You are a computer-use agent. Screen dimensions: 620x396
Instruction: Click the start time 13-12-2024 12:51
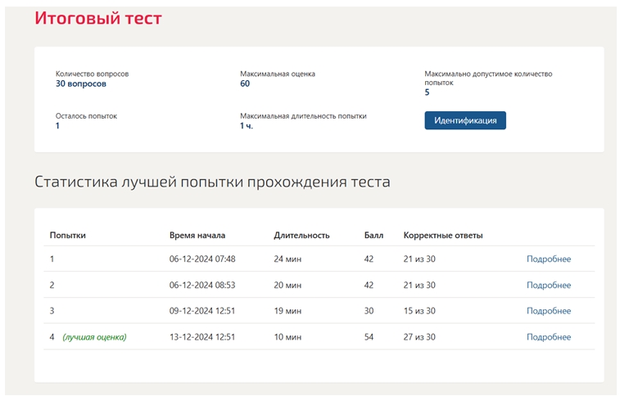[x=202, y=337]
